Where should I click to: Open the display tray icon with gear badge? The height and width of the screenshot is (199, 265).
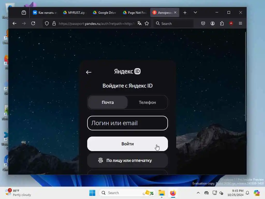click(x=215, y=193)
